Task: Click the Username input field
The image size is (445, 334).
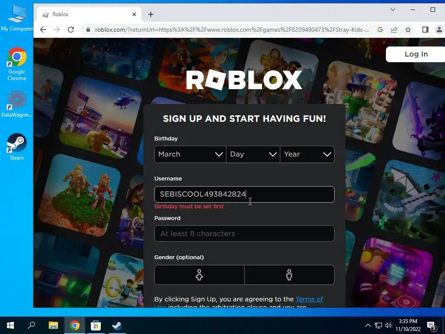Action: pyautogui.click(x=244, y=194)
